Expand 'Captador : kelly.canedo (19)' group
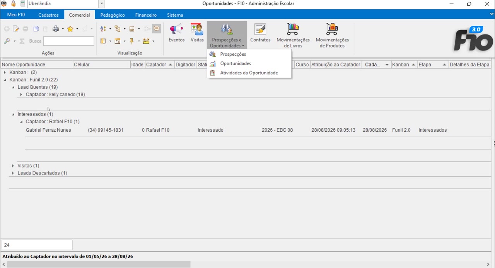 click(21, 95)
